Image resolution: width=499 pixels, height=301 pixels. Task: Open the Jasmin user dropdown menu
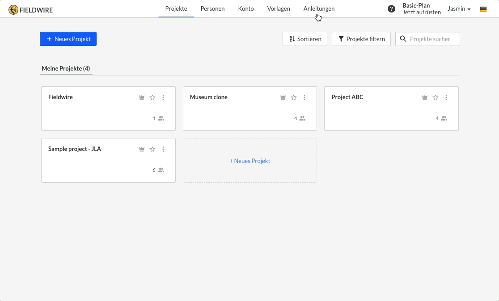tap(459, 9)
